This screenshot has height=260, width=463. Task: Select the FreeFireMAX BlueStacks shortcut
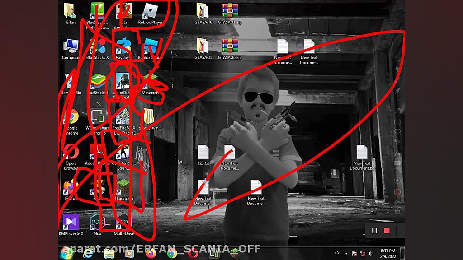coord(123,117)
